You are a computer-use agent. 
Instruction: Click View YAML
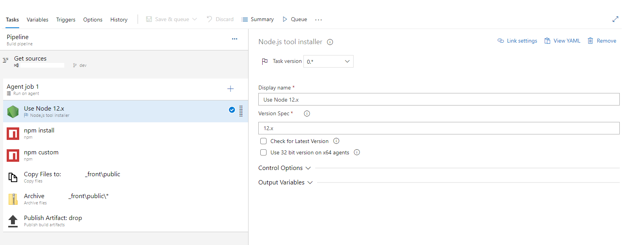point(562,41)
